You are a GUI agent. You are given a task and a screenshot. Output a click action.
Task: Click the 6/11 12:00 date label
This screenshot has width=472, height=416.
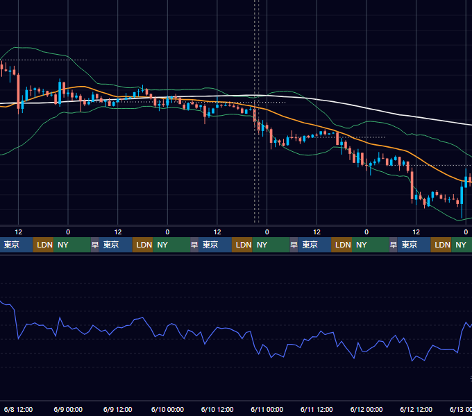(x=317, y=409)
